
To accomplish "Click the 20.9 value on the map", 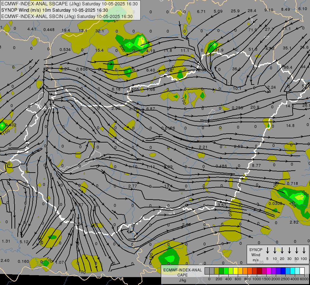I will (x=255, y=107).
